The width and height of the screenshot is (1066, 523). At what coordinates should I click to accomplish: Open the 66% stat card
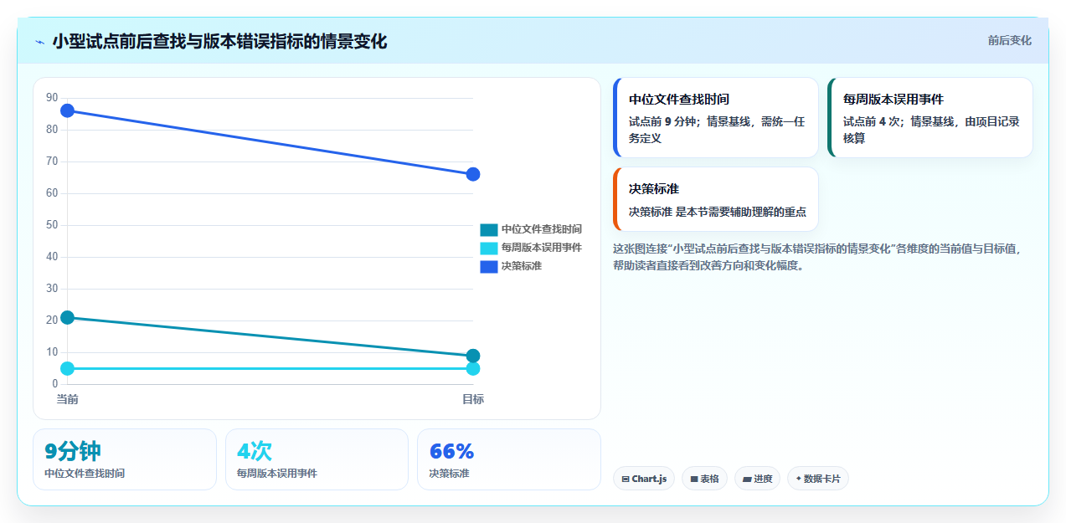(x=509, y=459)
